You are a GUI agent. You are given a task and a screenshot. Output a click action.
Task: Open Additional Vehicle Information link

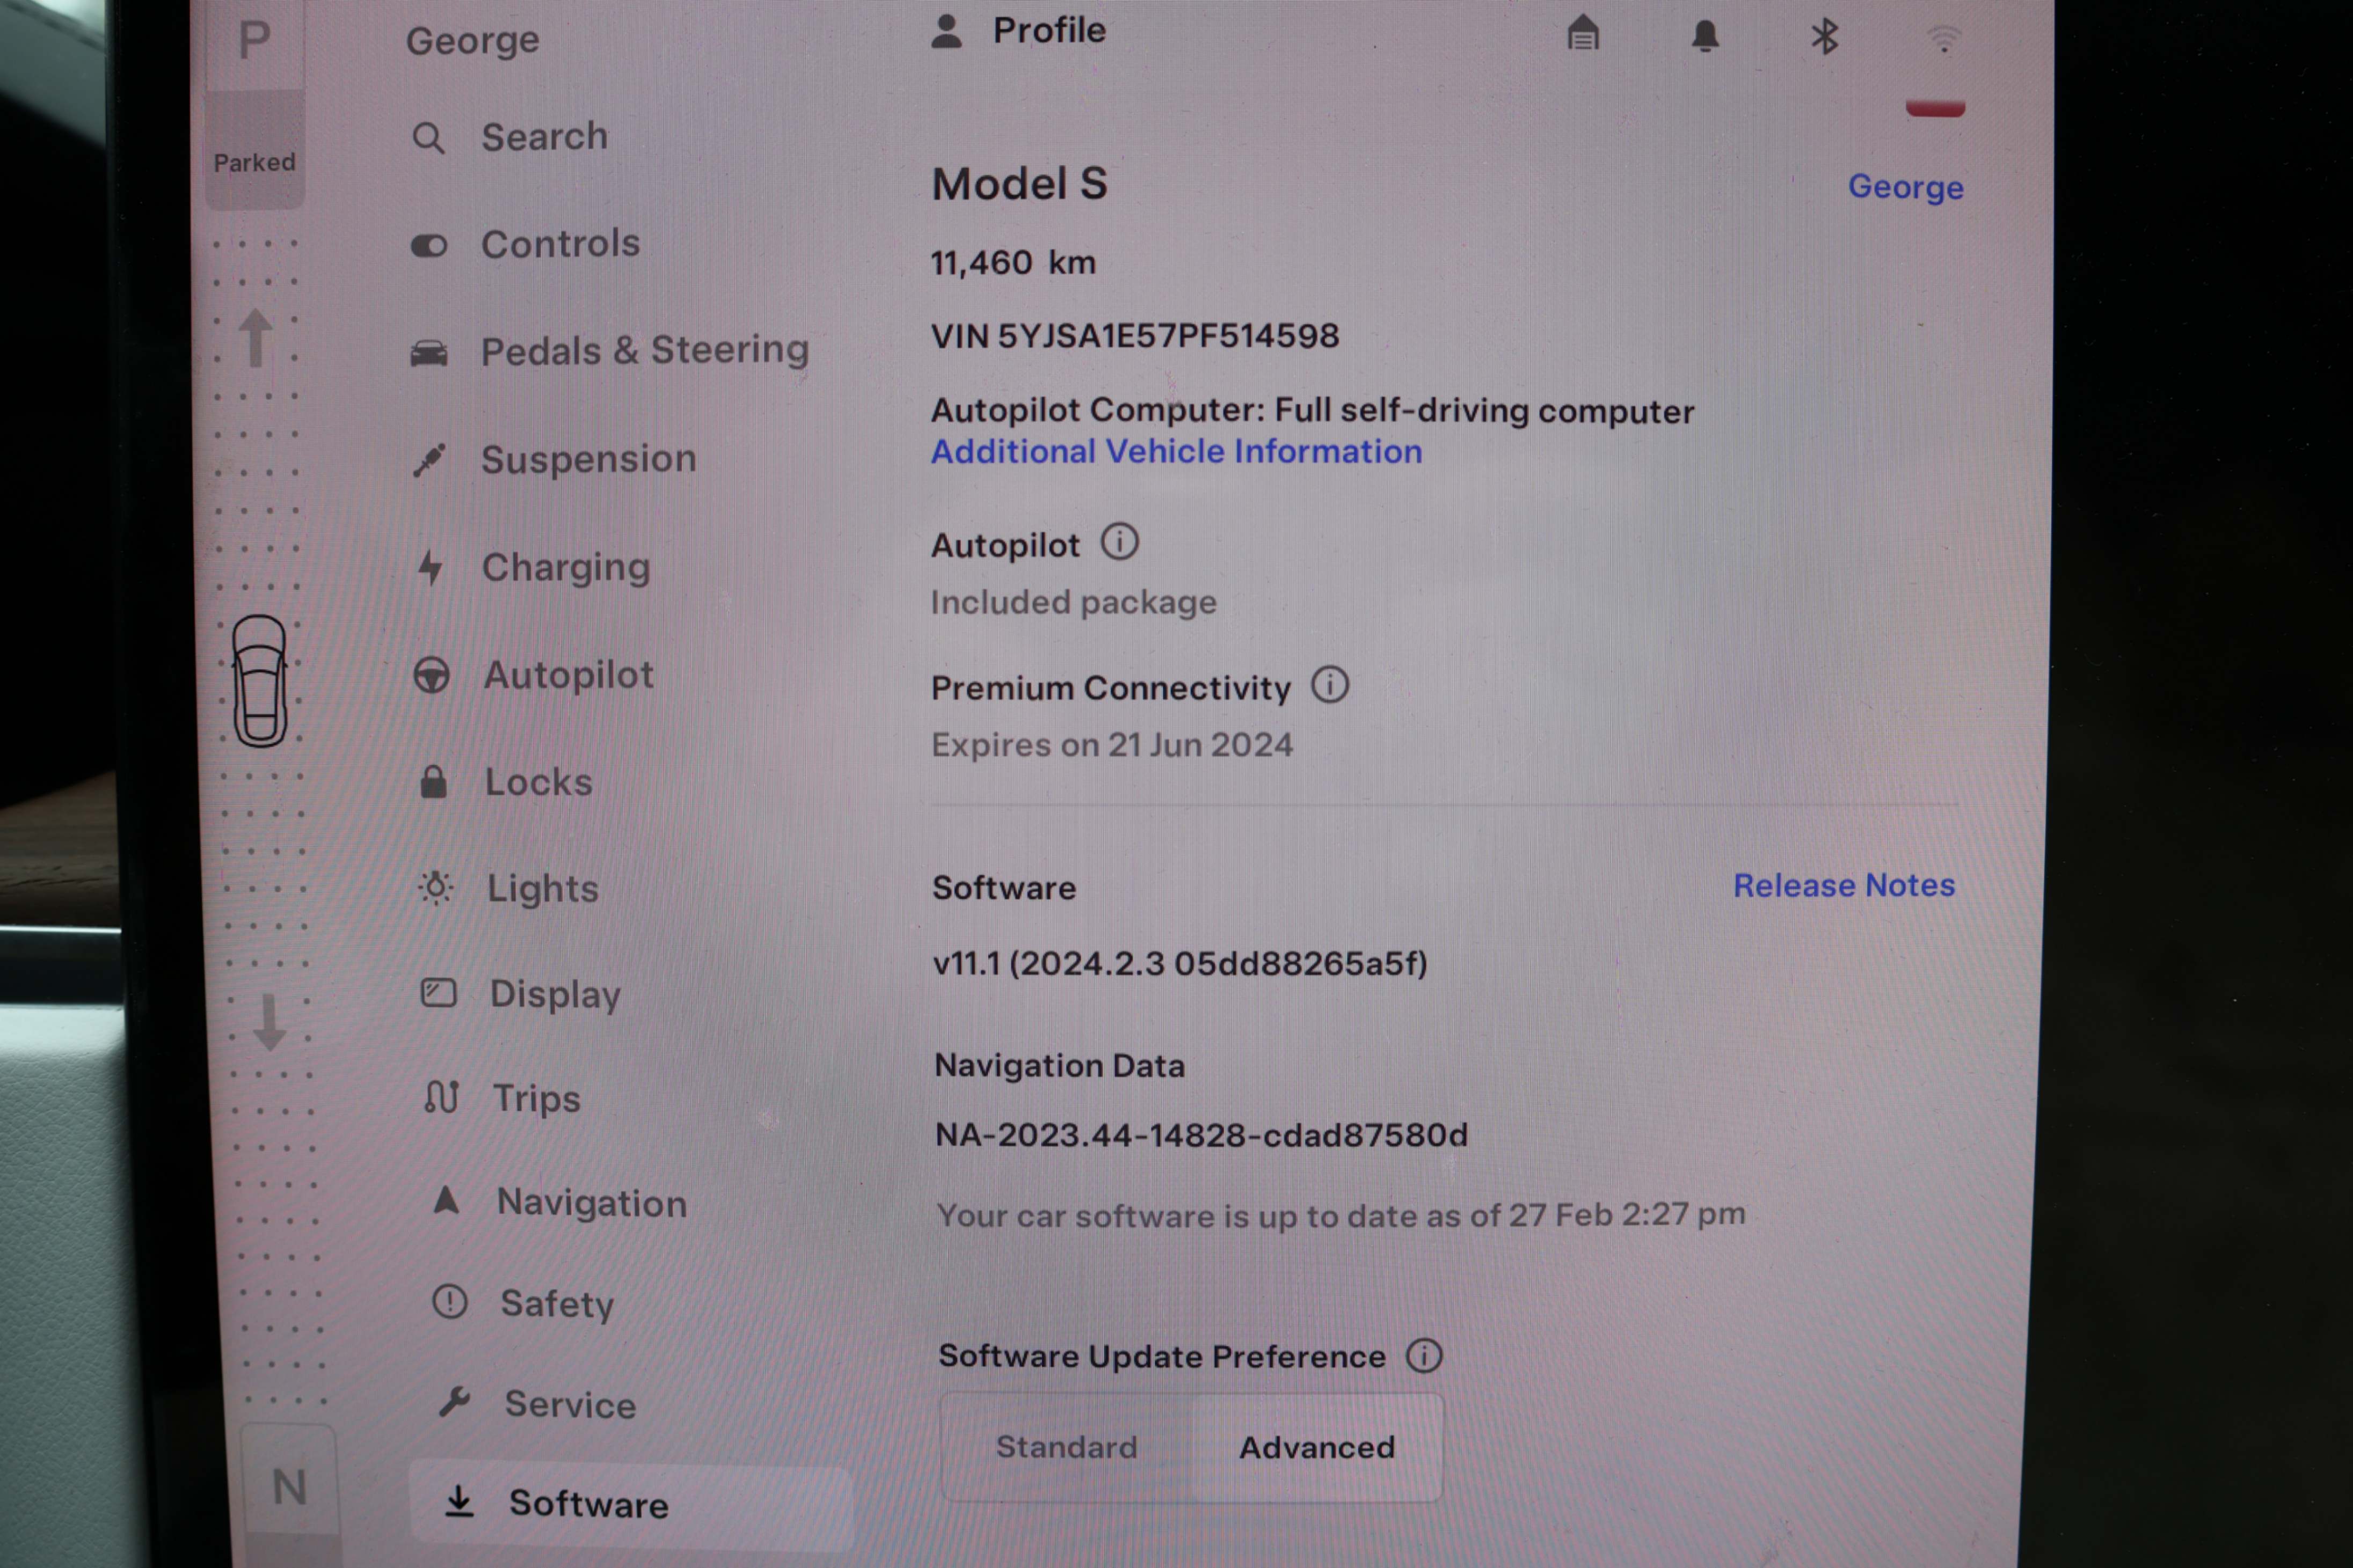click(1177, 452)
